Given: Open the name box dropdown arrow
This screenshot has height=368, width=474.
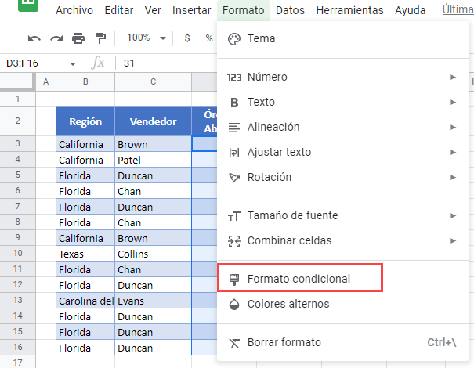Looking at the screenshot, I should (x=73, y=63).
